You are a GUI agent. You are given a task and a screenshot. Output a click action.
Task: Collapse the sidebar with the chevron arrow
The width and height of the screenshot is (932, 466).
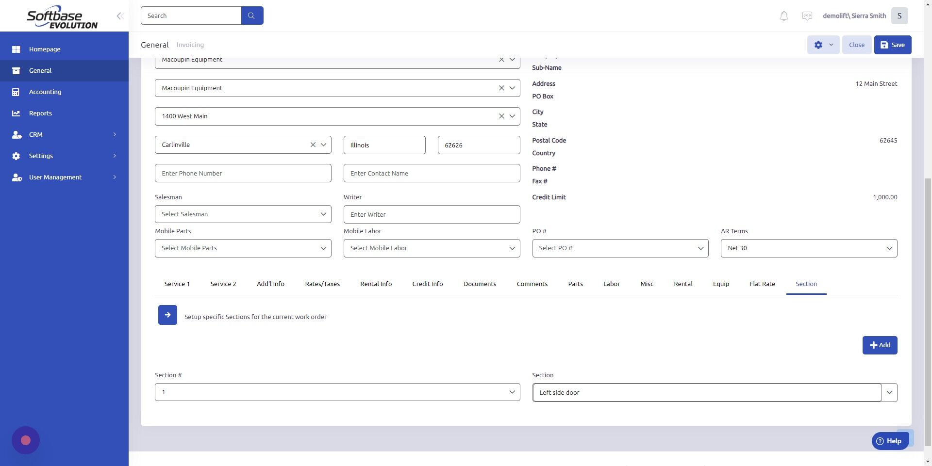tap(119, 16)
